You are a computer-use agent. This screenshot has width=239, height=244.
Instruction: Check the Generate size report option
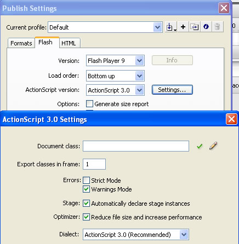coord(89,104)
